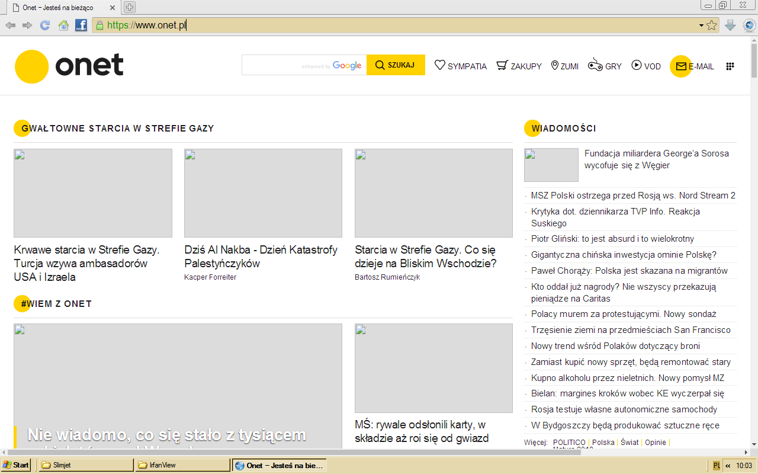This screenshot has width=758, height=474.
Task: Click the Krwawe starcia article thumbnail
Action: point(93,193)
